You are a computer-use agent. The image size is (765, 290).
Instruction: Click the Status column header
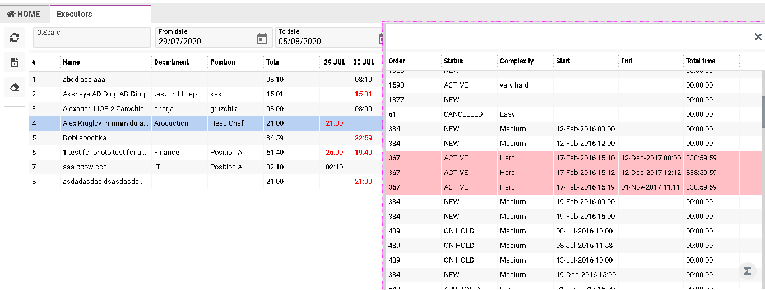(453, 61)
